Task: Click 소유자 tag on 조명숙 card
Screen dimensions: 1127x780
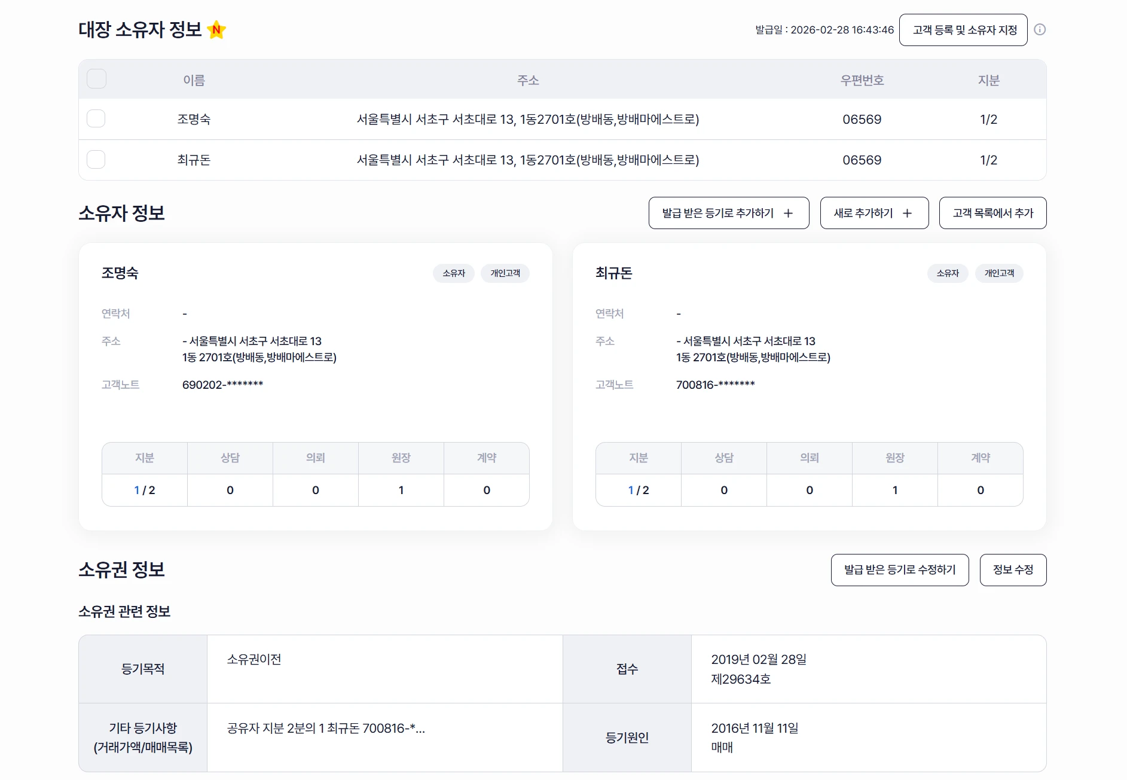Action: click(x=453, y=273)
